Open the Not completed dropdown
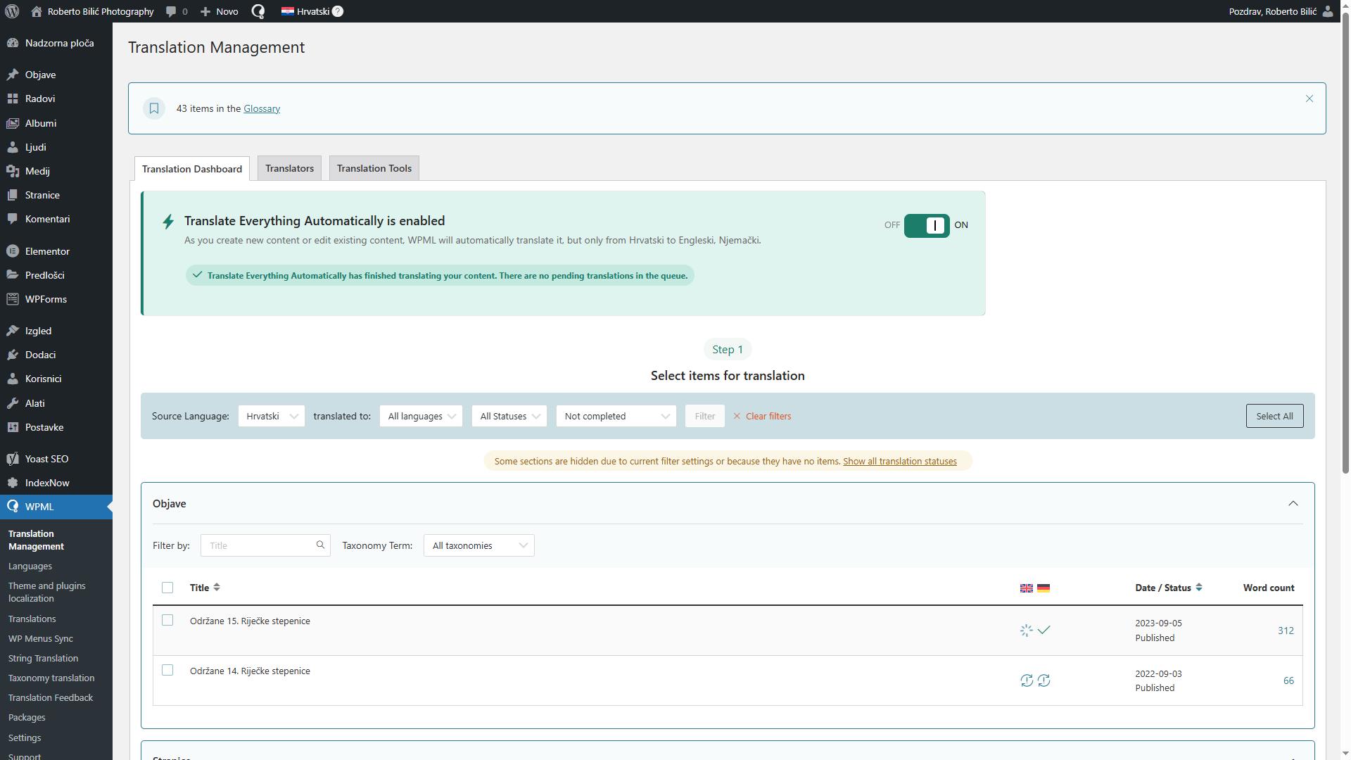Viewport: 1351px width, 760px height. 616,416
